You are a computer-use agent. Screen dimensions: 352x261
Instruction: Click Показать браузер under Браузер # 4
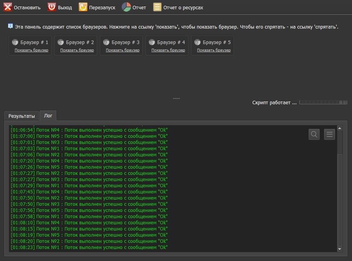point(168,50)
